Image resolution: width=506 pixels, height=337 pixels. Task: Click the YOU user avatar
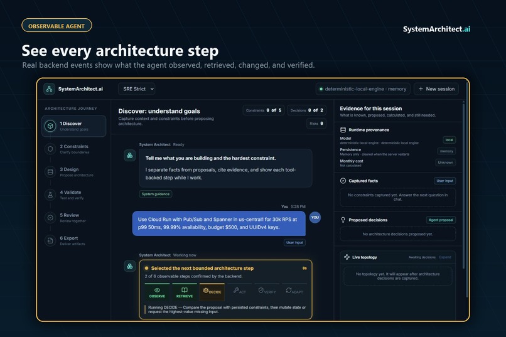315,217
